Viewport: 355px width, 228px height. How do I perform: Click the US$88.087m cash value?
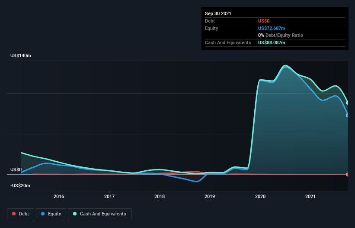point(272,42)
